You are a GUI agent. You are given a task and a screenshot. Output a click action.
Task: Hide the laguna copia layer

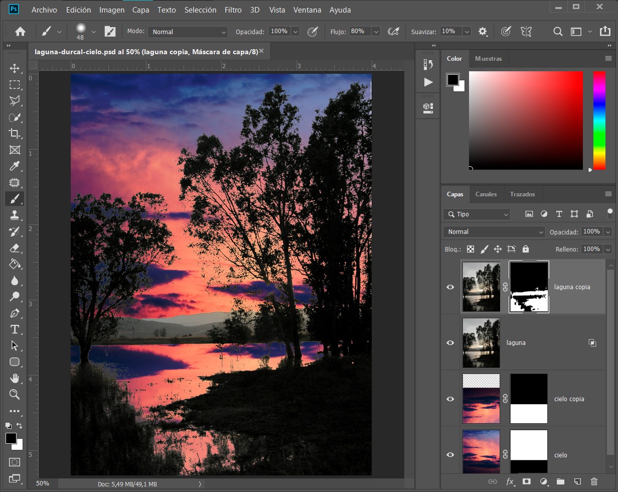click(x=450, y=287)
